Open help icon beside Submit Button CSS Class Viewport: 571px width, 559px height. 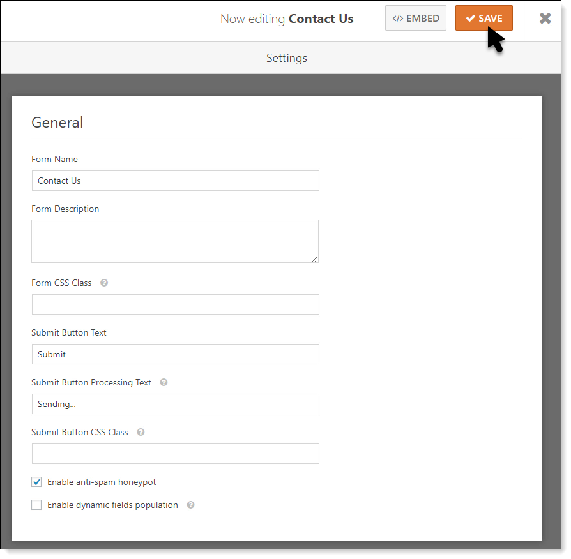(141, 432)
